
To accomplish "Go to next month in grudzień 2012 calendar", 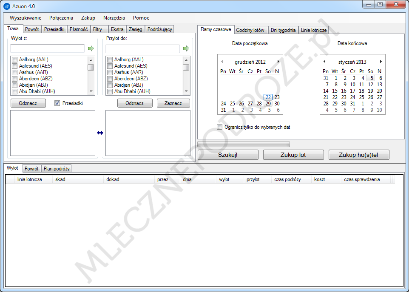I will pos(278,62).
